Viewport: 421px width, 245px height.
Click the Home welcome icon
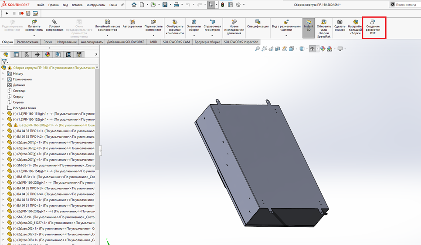tap(134, 5)
